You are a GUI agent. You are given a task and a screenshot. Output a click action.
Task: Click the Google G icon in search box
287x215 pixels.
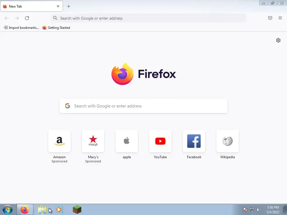coord(68,106)
